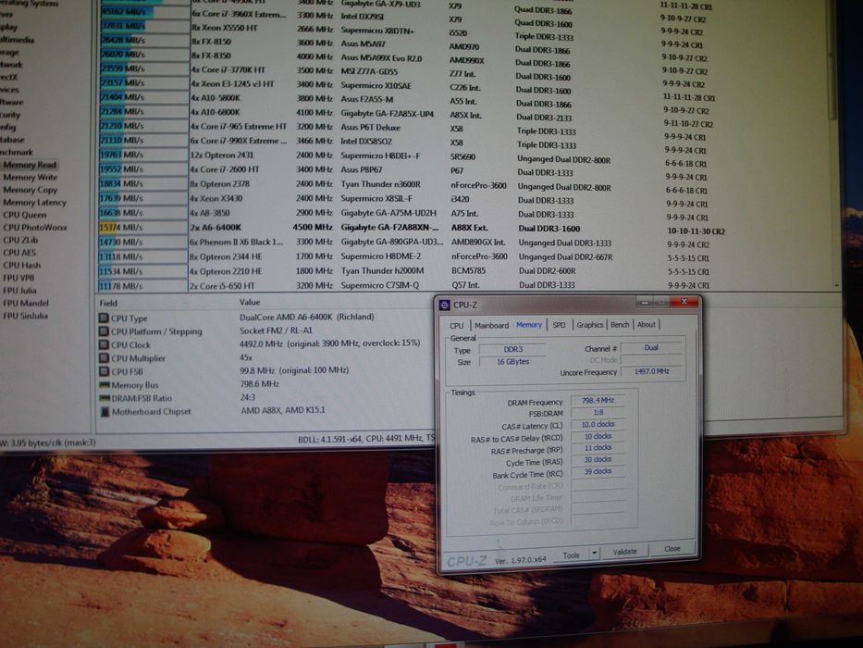Select the 14730 MB/s Phenom II X6 row

[x=404, y=243]
